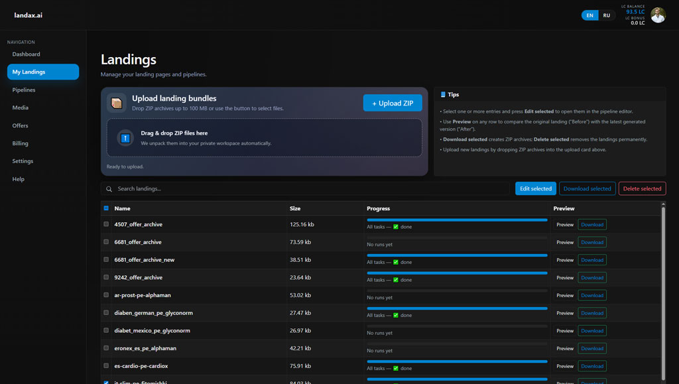Click the magnifier icon in search bar

coord(109,189)
